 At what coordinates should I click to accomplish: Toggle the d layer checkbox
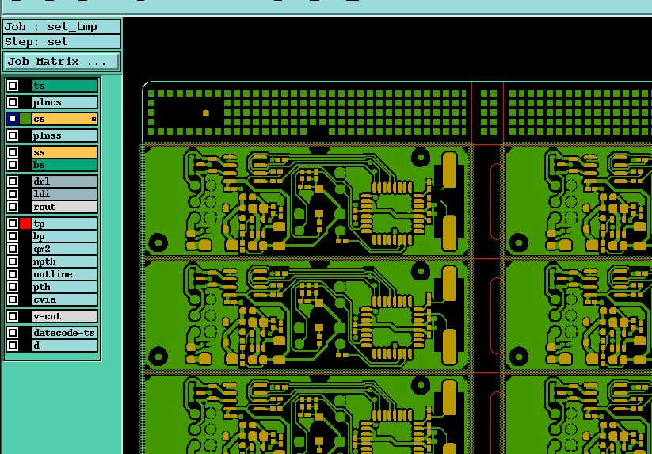coord(13,345)
